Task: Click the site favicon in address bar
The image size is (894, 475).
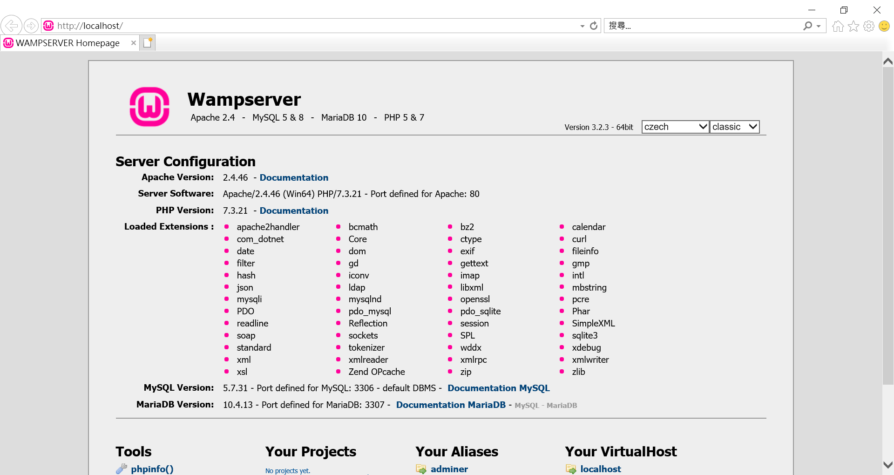Action: coord(48,26)
